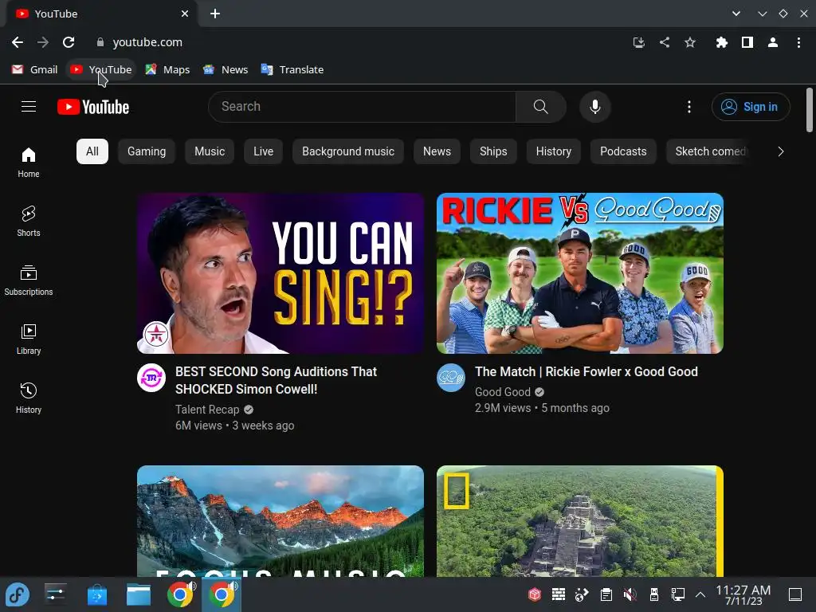This screenshot has height=612, width=816.
Task: Go to Home in sidebar
Action: 29,163
